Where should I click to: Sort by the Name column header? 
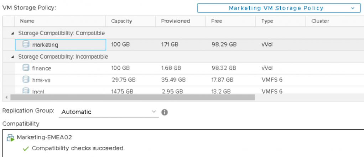coord(27,21)
